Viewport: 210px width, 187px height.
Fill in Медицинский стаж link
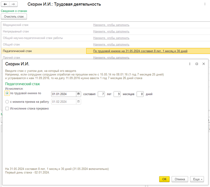[111, 25]
